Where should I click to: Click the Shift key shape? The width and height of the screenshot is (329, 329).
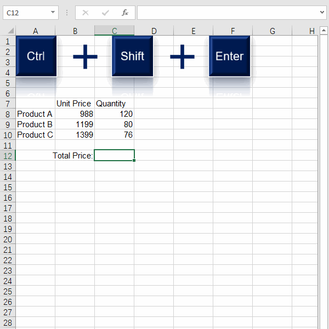(x=132, y=56)
